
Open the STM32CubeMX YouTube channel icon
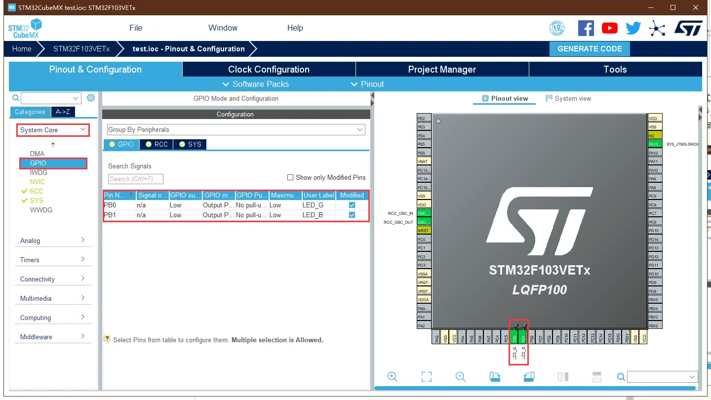pyautogui.click(x=609, y=28)
